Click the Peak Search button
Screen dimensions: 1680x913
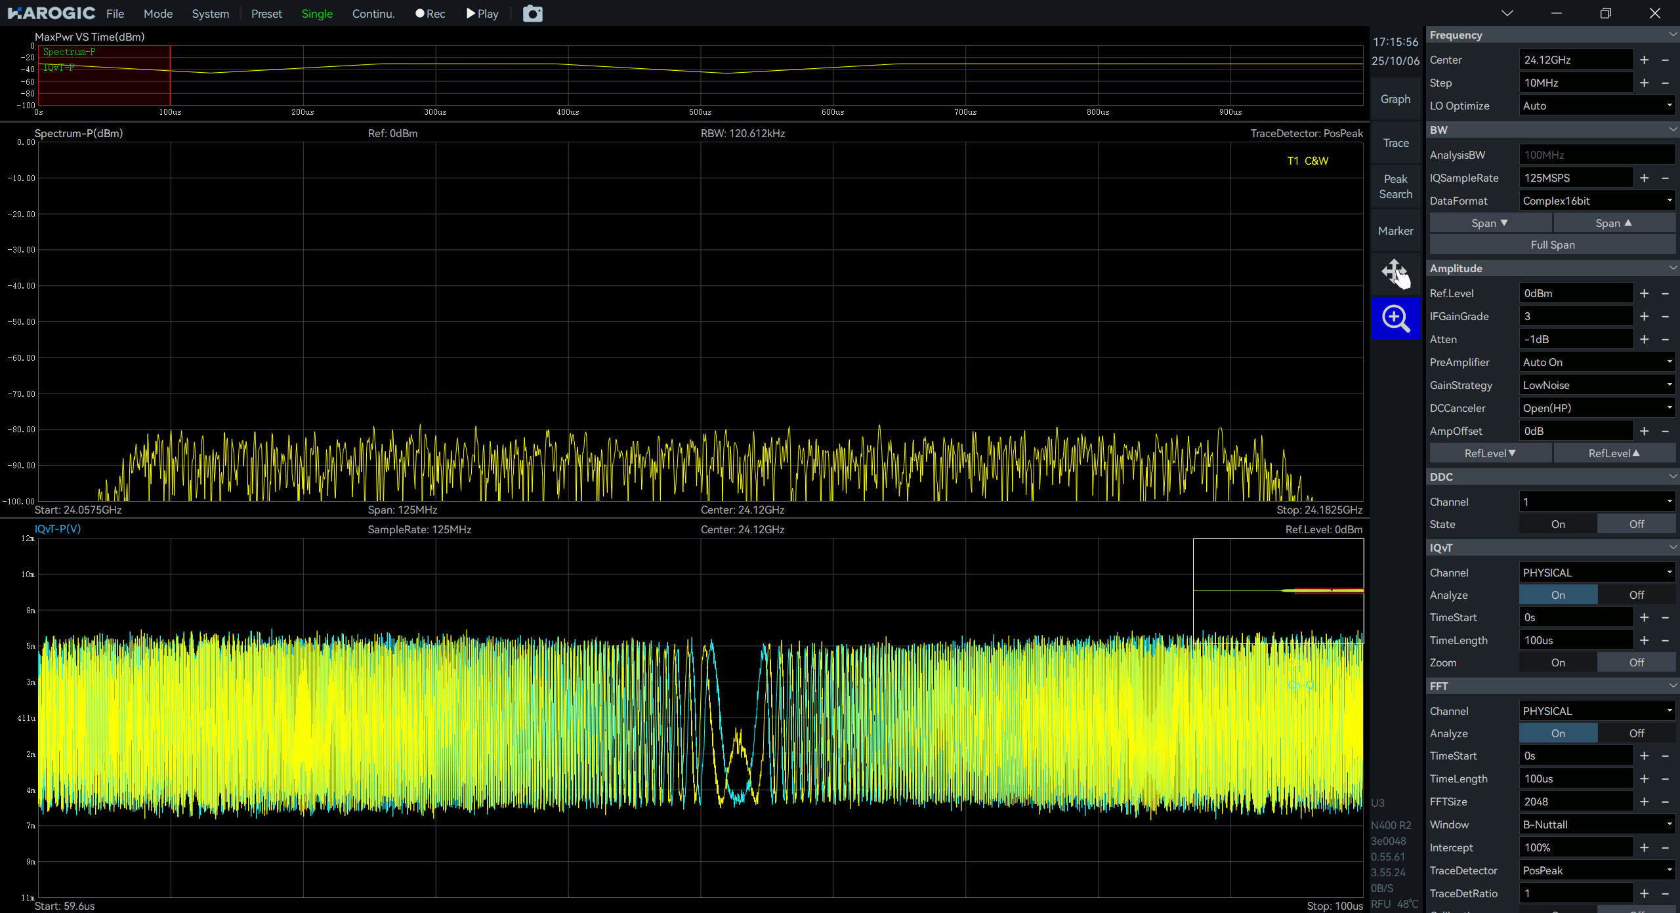(1395, 186)
